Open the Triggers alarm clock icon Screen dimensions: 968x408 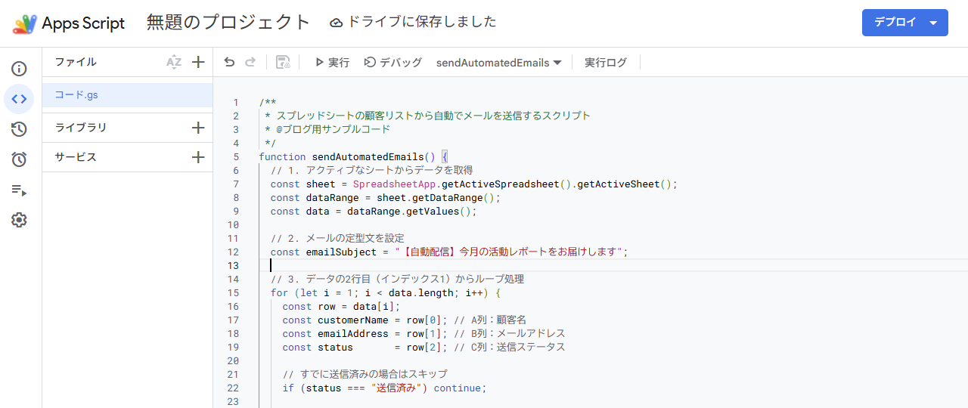(20, 159)
